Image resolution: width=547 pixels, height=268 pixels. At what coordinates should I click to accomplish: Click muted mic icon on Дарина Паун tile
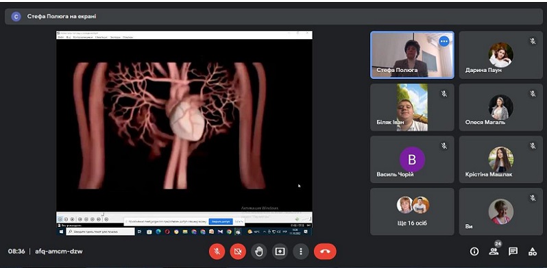[533, 41]
